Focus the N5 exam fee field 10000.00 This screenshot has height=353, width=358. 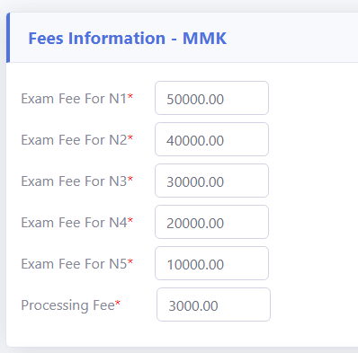tap(211, 263)
